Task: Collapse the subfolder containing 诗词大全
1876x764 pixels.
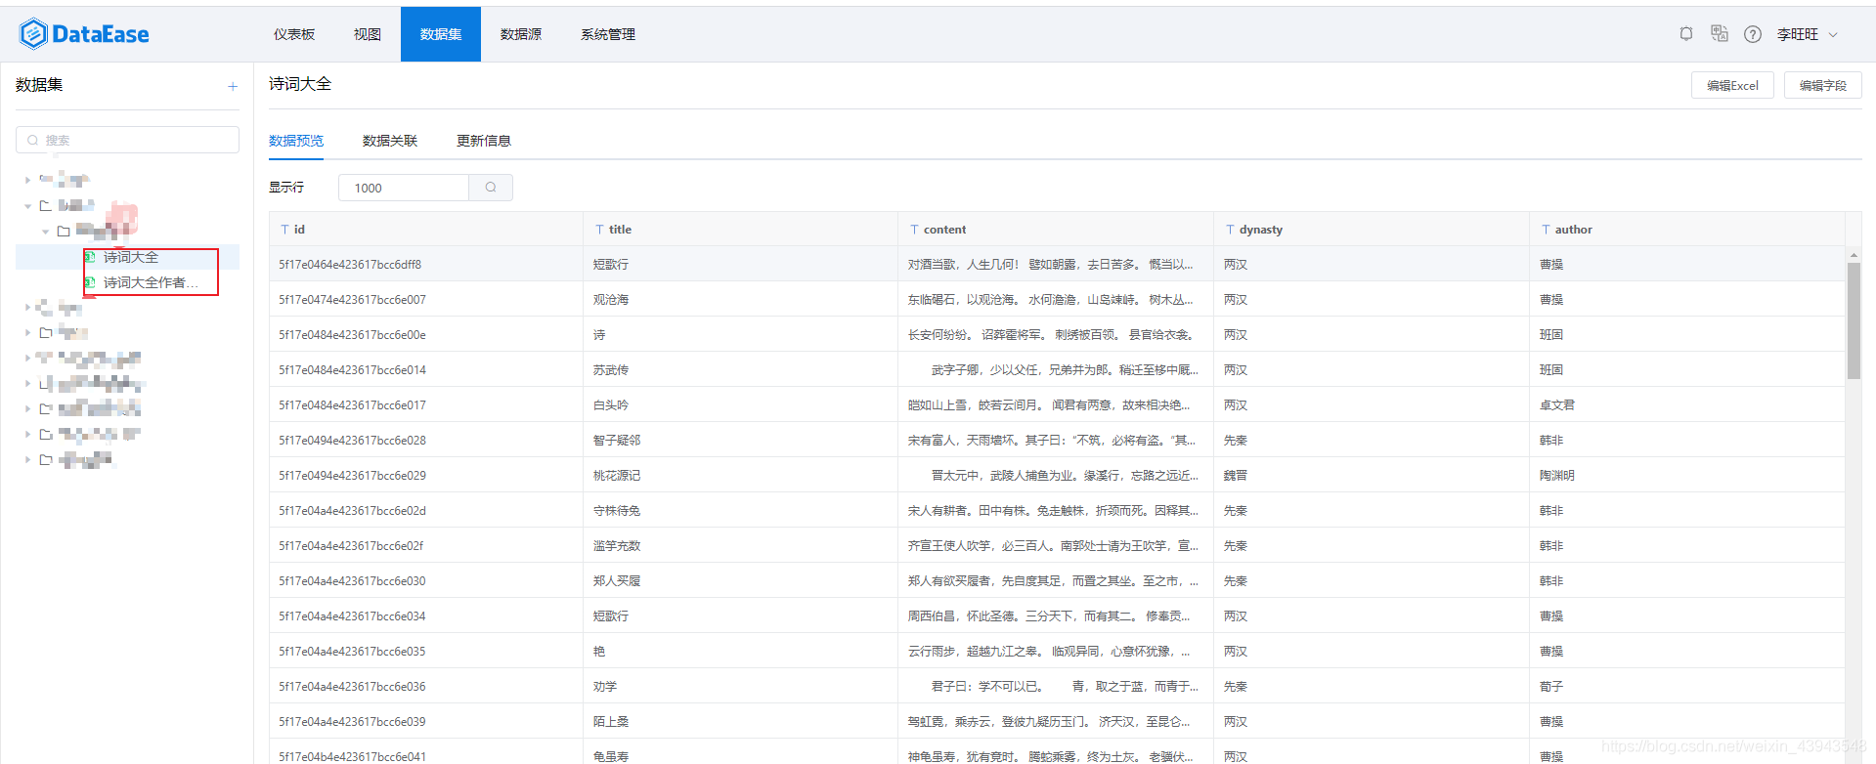Action: [x=46, y=232]
